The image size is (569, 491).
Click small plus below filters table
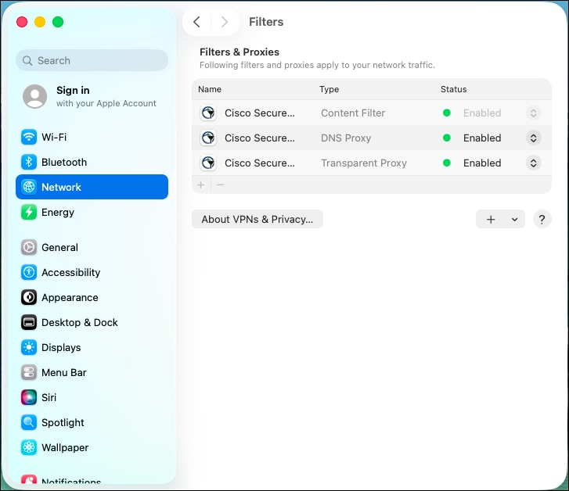tap(200, 185)
